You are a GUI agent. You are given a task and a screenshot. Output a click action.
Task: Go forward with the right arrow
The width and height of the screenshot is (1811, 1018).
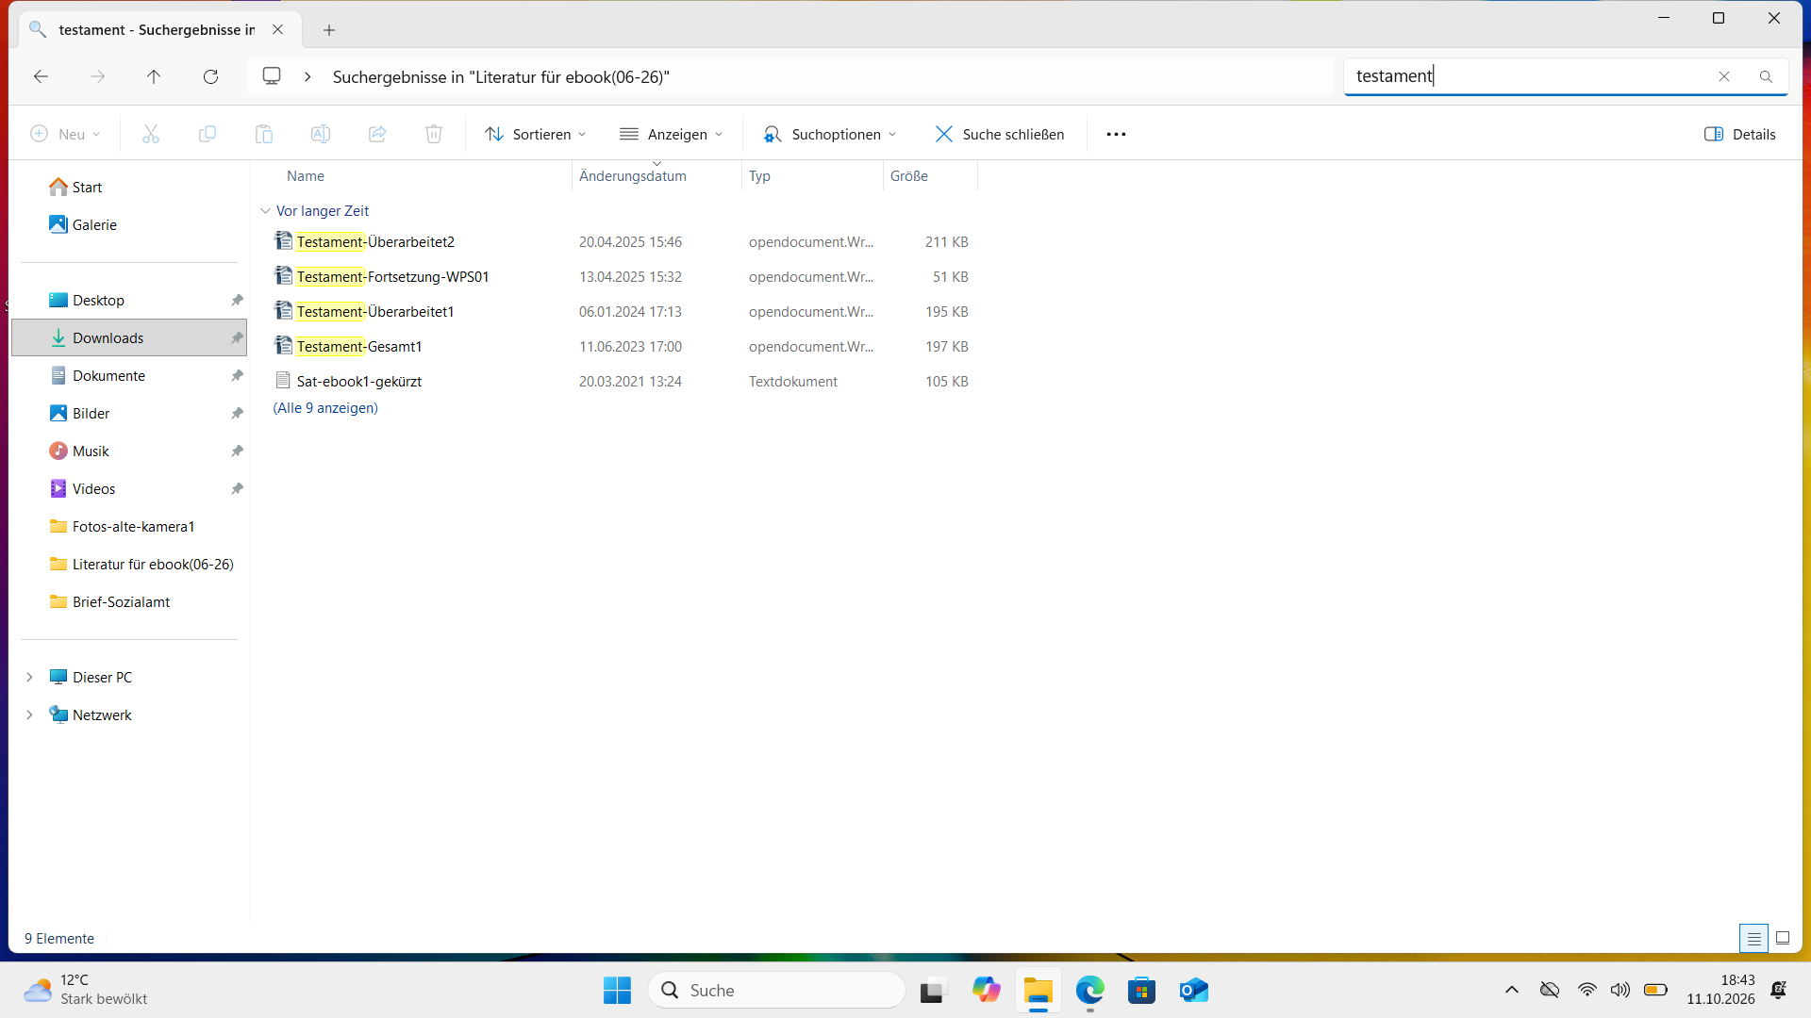(97, 76)
